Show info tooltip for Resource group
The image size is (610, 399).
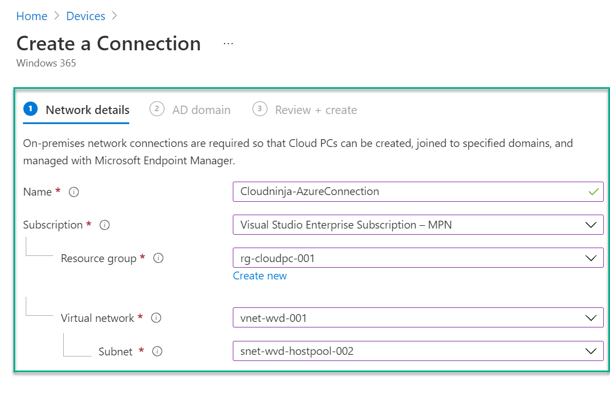(x=158, y=258)
